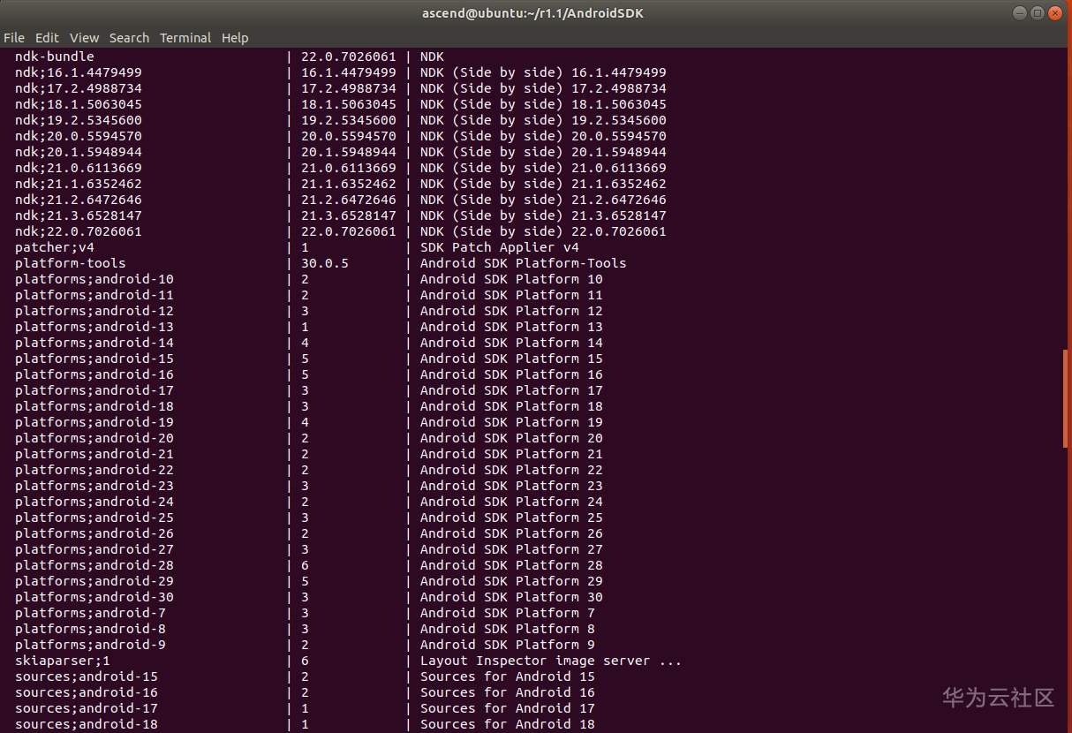Click the platforms;android-24 entry
Screen dimensions: 1072x733
pos(94,502)
